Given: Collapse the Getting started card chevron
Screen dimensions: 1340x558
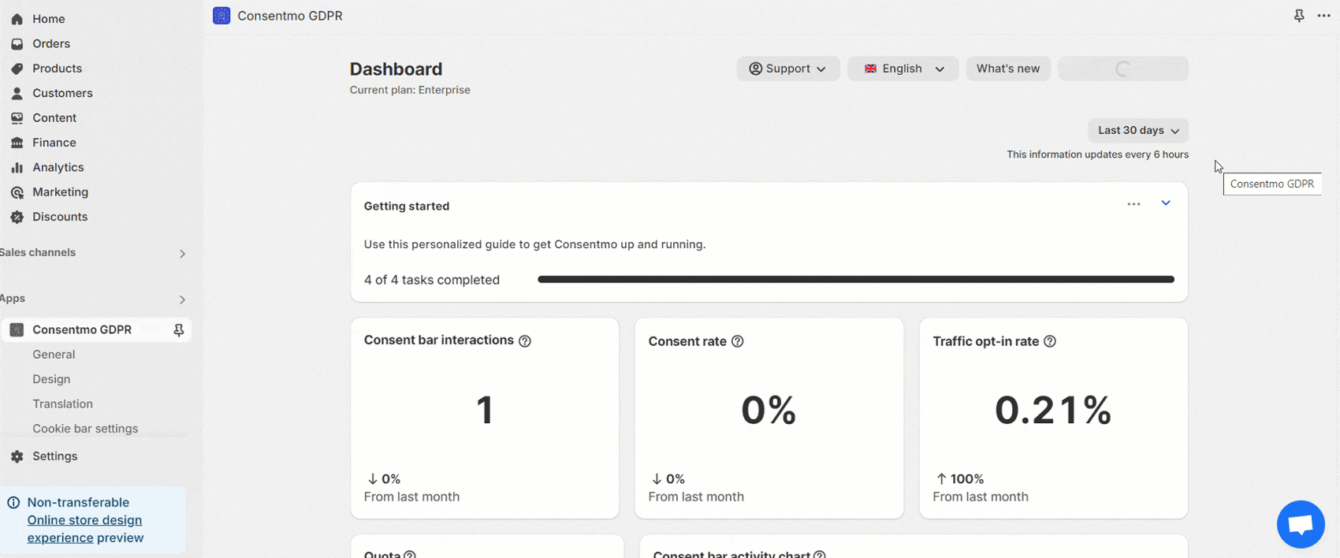Looking at the screenshot, I should click(1166, 203).
